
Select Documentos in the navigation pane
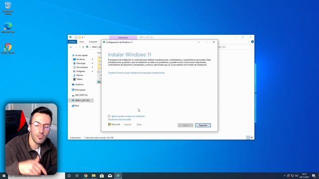point(82,67)
